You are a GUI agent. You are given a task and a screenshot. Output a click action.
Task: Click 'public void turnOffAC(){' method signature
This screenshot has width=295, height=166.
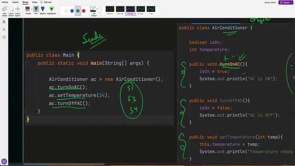(x=219, y=101)
